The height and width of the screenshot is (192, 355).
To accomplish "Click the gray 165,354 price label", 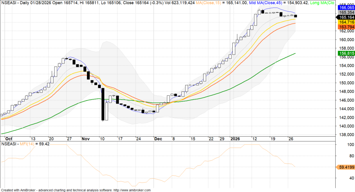I will [345, 12].
